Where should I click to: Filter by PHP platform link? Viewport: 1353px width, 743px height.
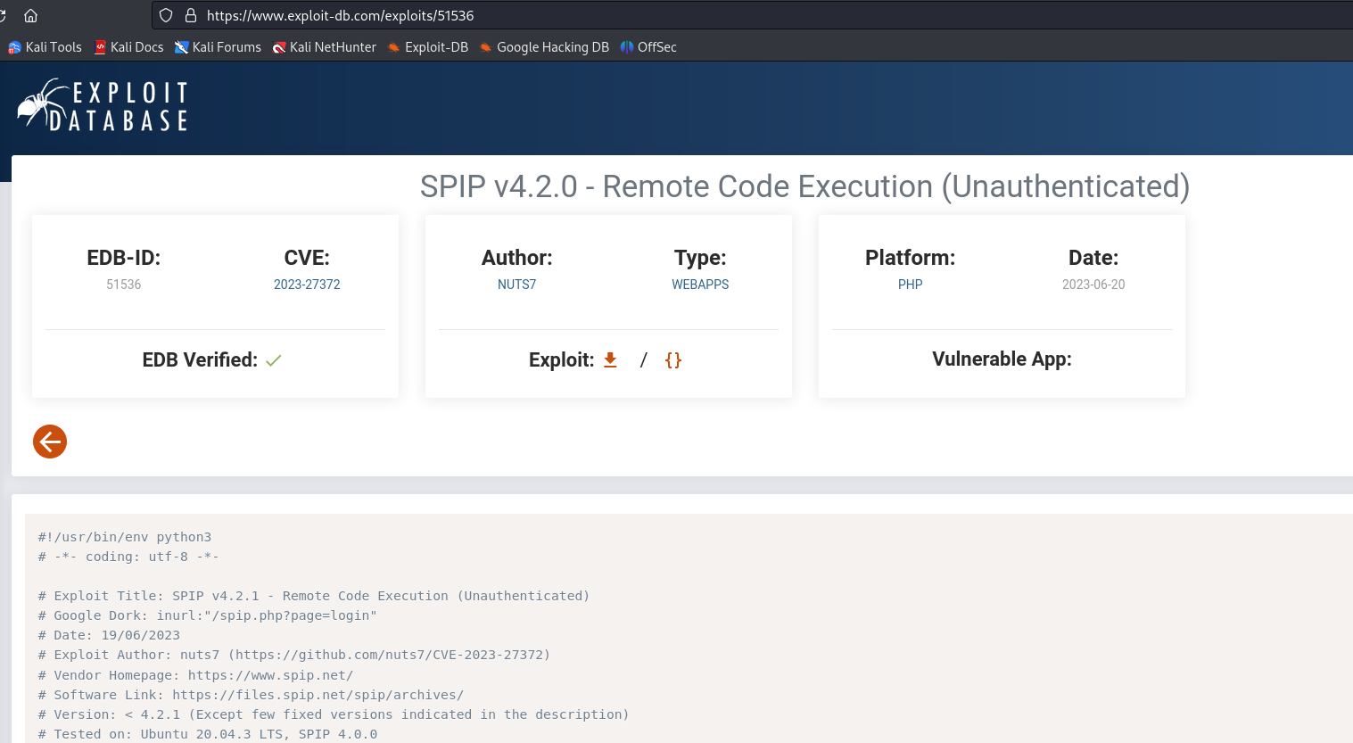click(x=911, y=285)
